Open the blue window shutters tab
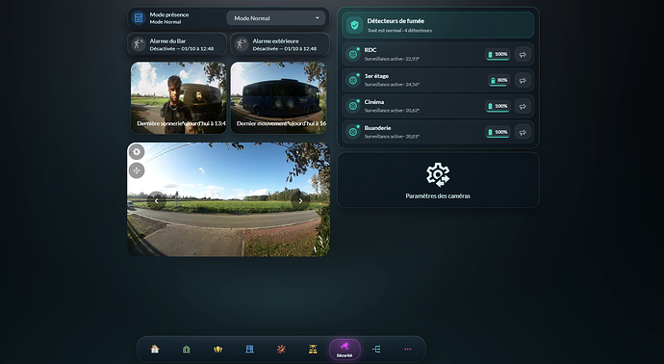The width and height of the screenshot is (664, 364). pos(250,350)
